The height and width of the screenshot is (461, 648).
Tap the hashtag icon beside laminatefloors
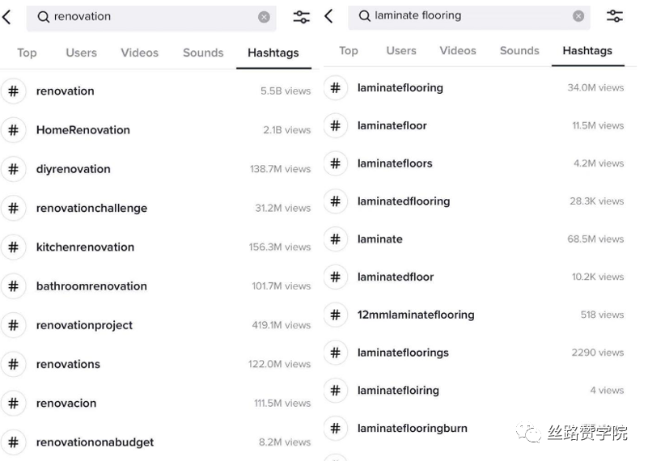point(335,163)
